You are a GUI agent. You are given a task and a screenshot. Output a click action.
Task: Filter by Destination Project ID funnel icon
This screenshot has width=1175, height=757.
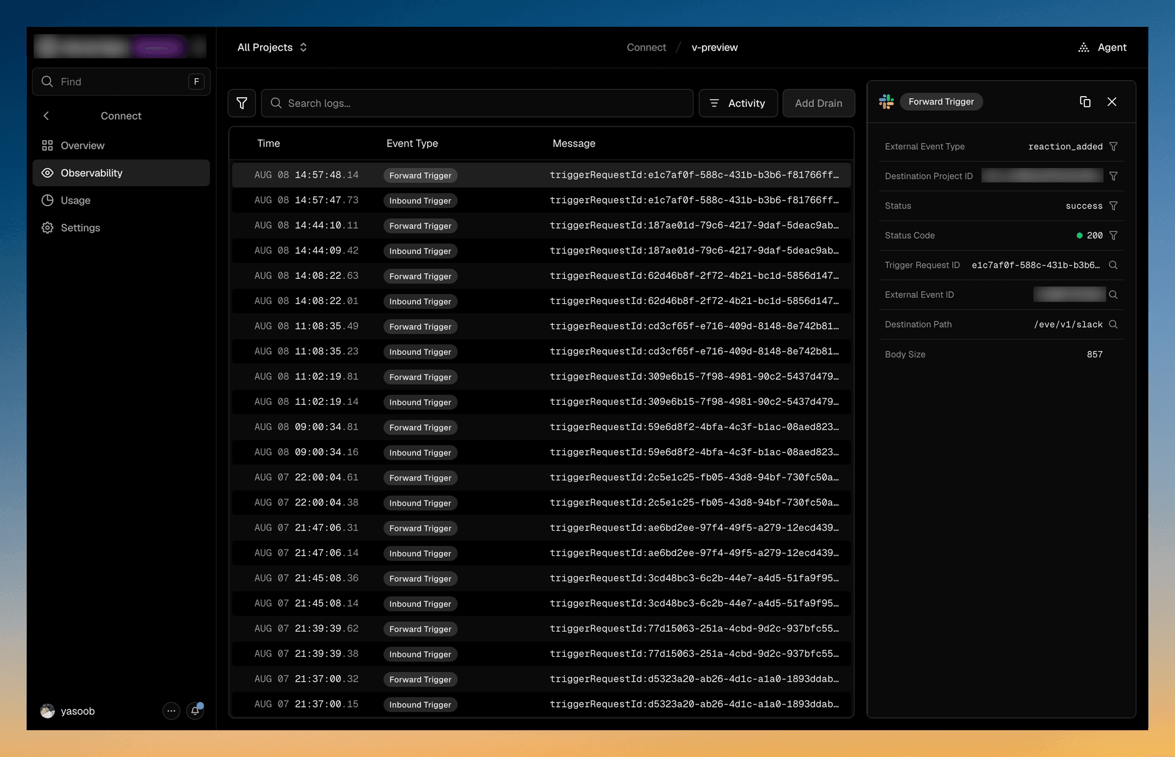point(1113,176)
